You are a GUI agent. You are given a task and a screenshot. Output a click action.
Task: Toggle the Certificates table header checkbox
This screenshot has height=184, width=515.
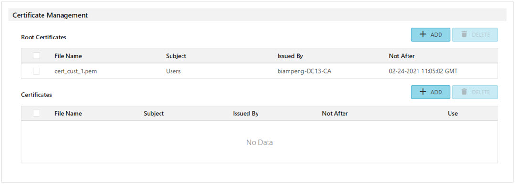36,114
